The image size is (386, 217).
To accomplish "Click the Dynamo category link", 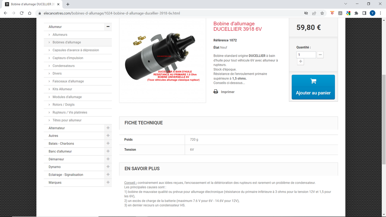I will coord(55,167).
